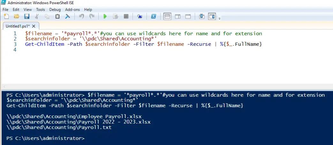Click the '*payroll*.*' string in script
This screenshot has height=145, width=333.
[81, 34]
